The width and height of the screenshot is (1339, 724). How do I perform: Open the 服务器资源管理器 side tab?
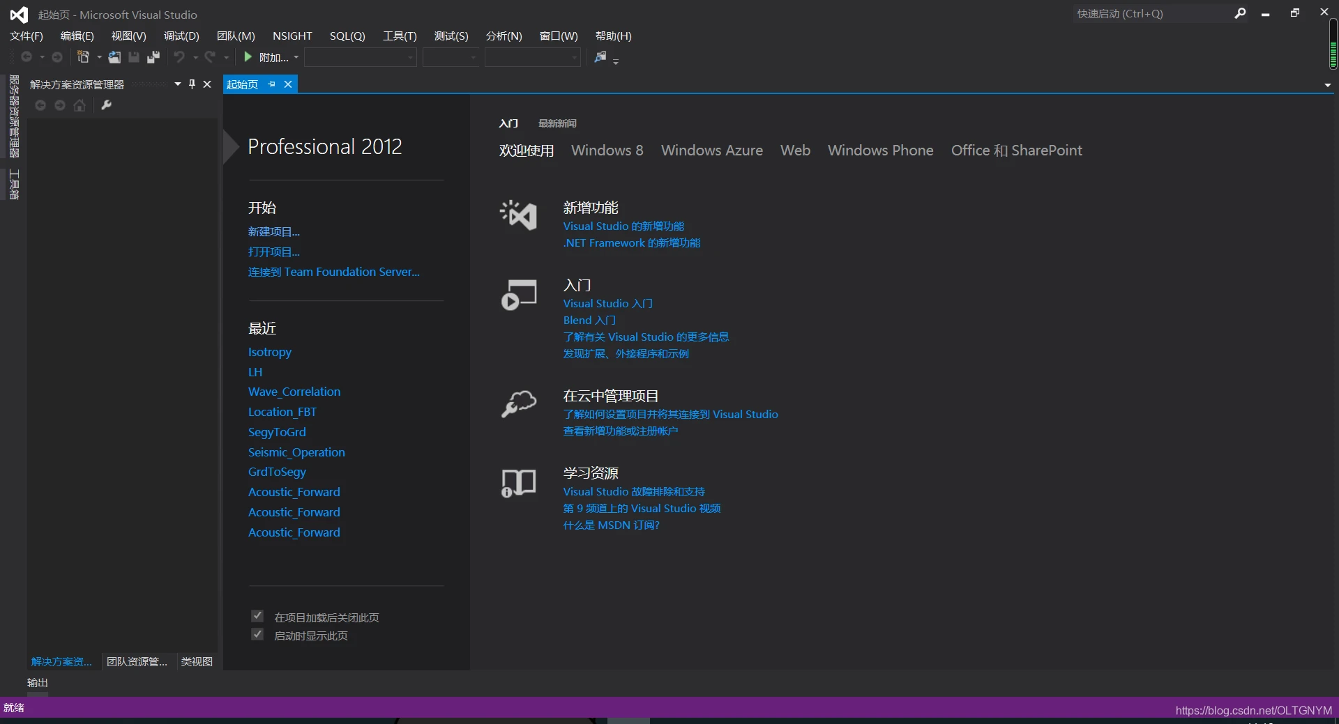pos(14,116)
